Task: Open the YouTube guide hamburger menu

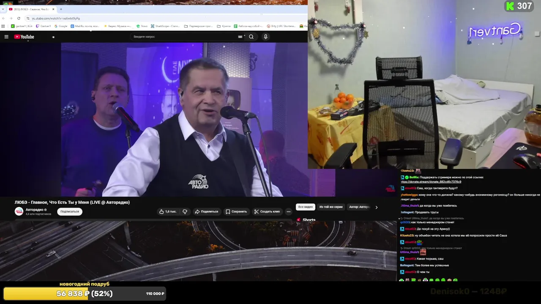Action: pyautogui.click(x=6, y=37)
